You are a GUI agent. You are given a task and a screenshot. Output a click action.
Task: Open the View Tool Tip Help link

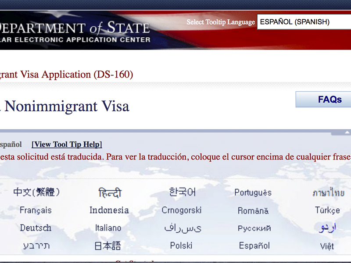67,144
